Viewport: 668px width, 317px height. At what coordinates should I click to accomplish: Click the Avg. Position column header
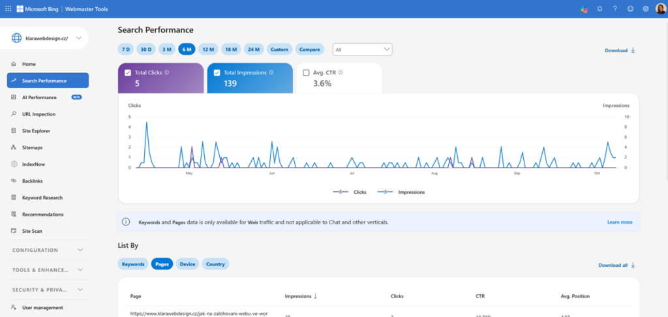[x=575, y=296]
